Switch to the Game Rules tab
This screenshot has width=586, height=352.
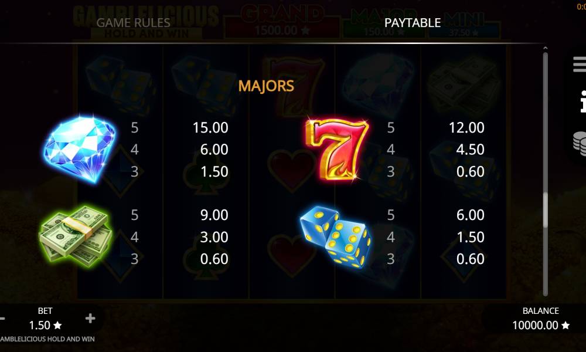(133, 23)
